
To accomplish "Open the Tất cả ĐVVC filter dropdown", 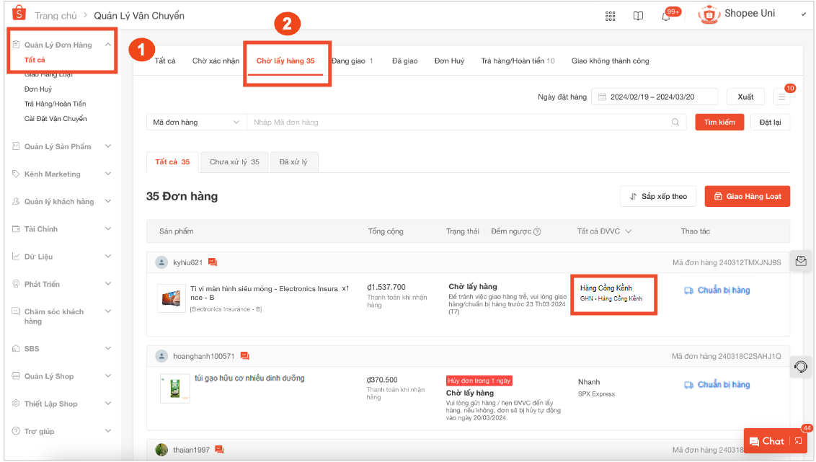I will [604, 231].
